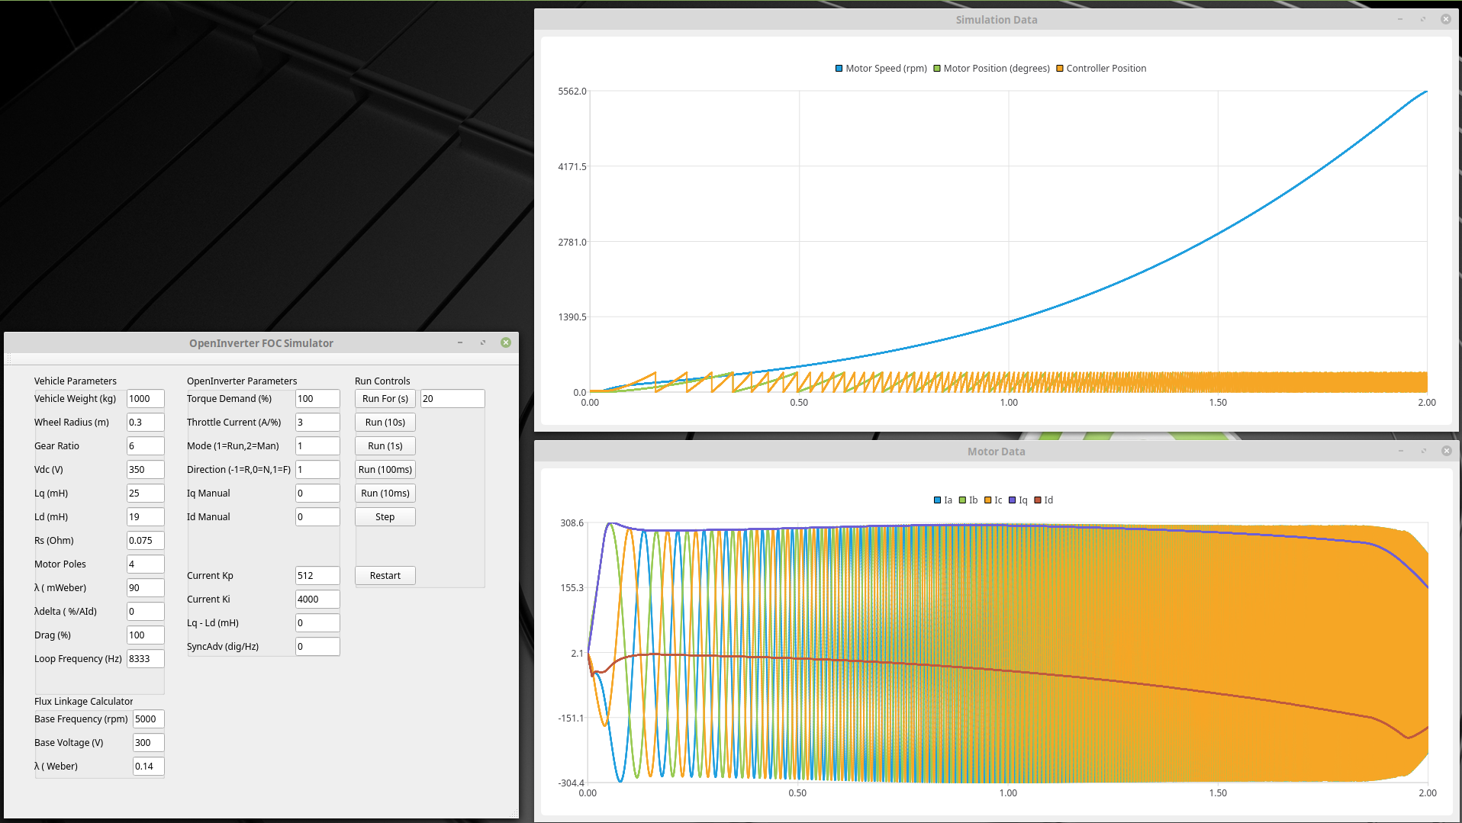Click the Run (1s) button
This screenshot has height=823, width=1462.
385,446
